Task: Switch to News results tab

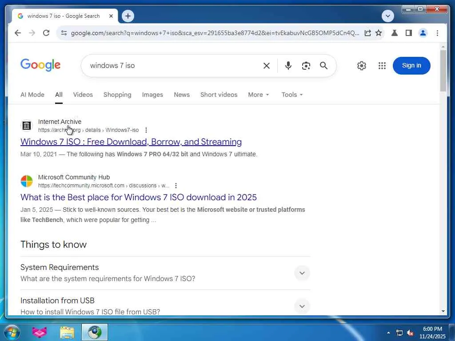Action: point(182,95)
